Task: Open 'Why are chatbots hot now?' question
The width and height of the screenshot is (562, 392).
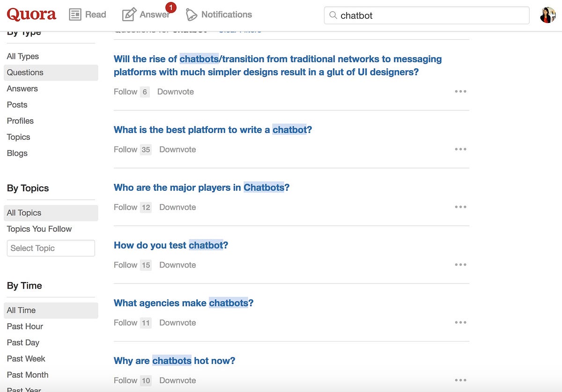Action: coord(174,361)
